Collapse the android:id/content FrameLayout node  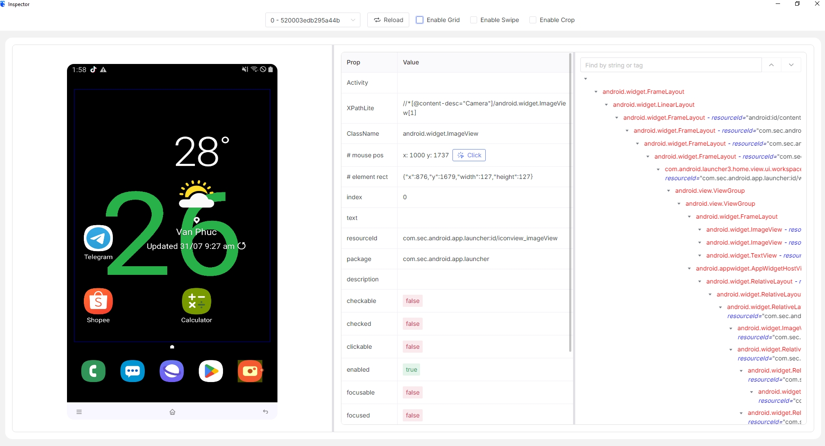[x=617, y=118]
